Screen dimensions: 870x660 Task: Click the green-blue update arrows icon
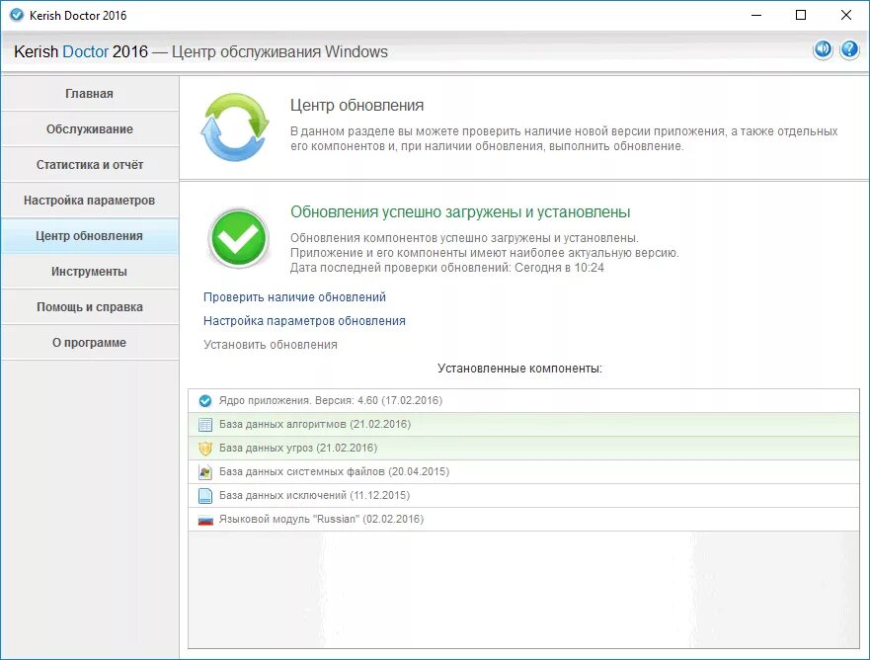pos(235,127)
